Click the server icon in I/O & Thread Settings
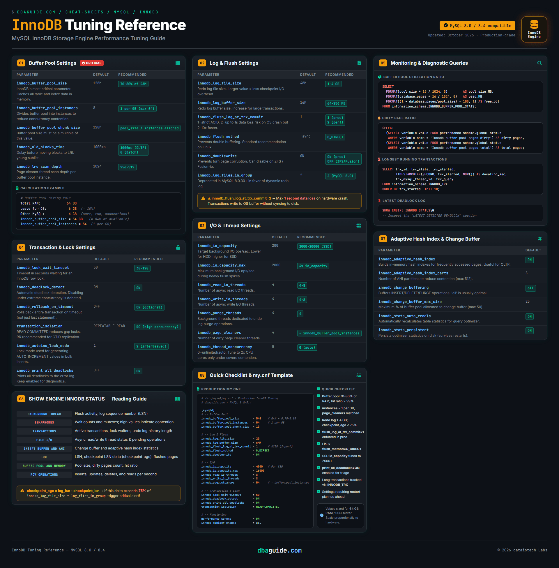Screen dimensions: 559x568 point(358,225)
